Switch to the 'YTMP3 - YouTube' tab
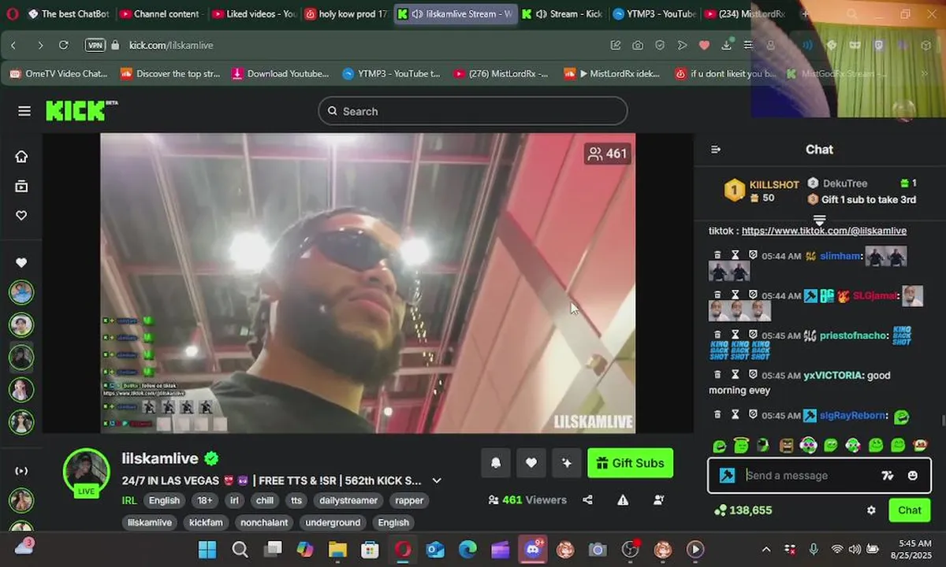This screenshot has height=567, width=946. coord(655,14)
